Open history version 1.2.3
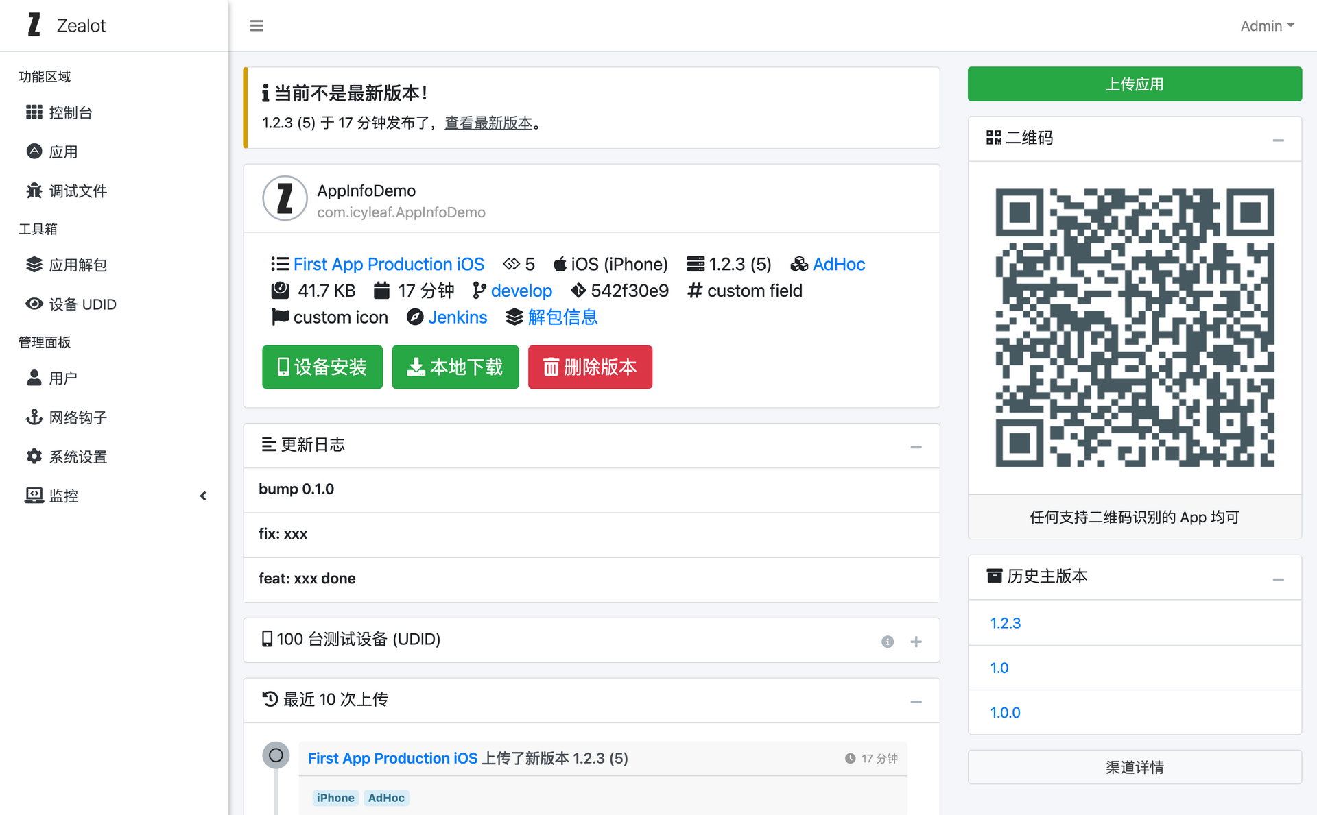1317x815 pixels. pyautogui.click(x=1005, y=623)
